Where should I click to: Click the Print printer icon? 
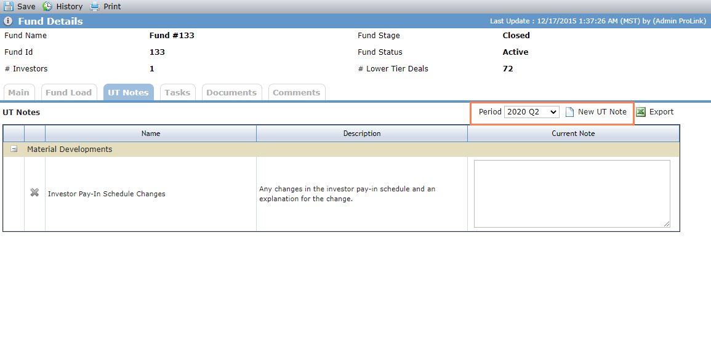(95, 6)
